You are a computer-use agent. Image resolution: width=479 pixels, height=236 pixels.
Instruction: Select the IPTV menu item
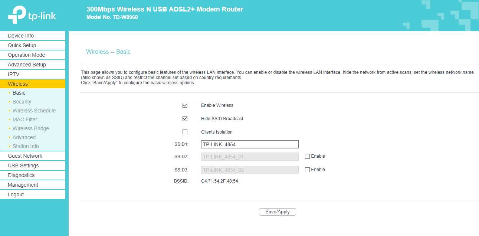(x=33, y=74)
